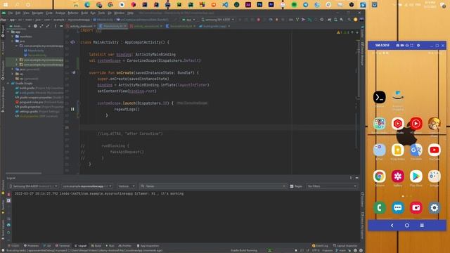Open the samsung SM-A305F device selector dropdown
The width and height of the screenshot is (450, 253).
click(x=218, y=20)
